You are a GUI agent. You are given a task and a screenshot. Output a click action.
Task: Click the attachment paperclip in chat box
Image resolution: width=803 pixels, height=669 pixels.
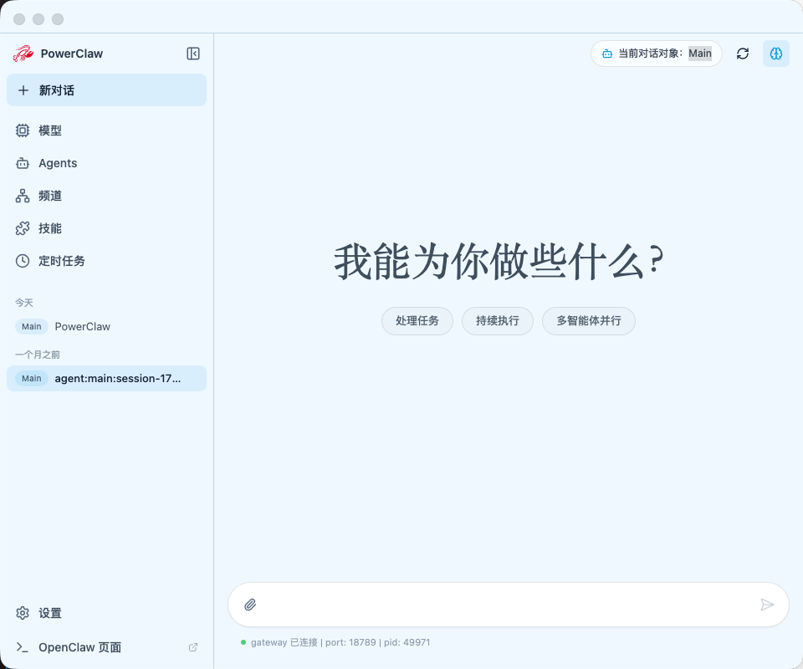point(250,604)
